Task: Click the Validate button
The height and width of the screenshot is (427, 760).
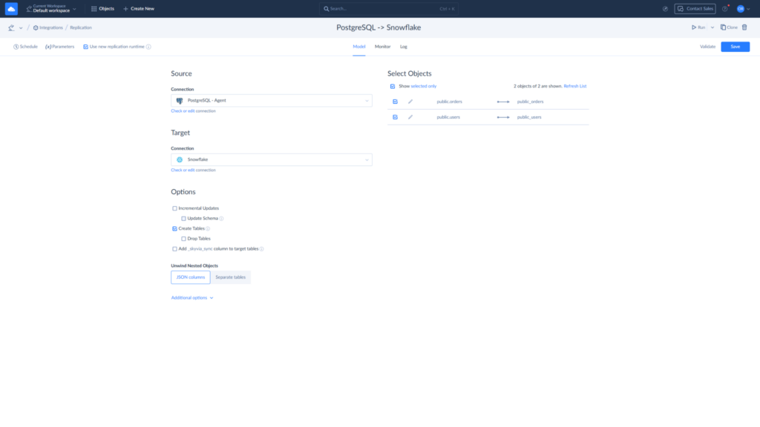Action: (x=707, y=47)
